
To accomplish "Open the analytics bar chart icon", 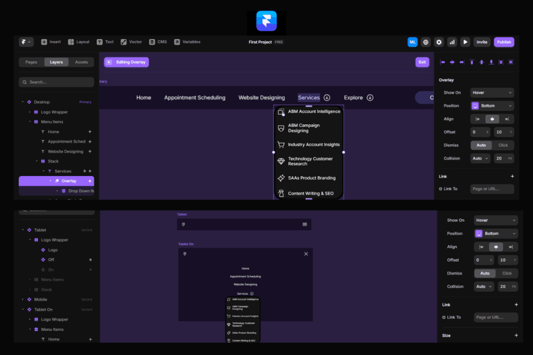I will pyautogui.click(x=452, y=42).
